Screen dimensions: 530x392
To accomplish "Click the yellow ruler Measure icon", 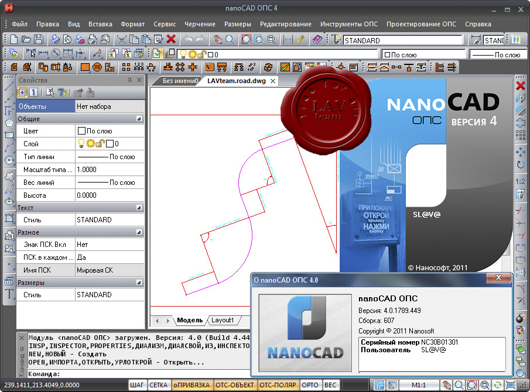I will click(x=300, y=40).
